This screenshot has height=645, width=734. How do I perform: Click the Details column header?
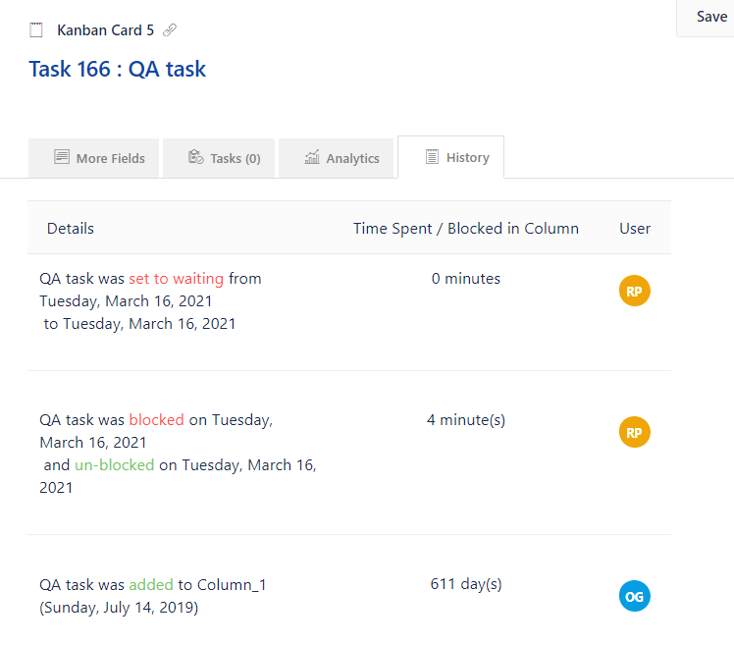(71, 228)
